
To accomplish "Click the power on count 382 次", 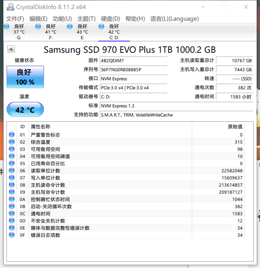I will click(234, 88).
